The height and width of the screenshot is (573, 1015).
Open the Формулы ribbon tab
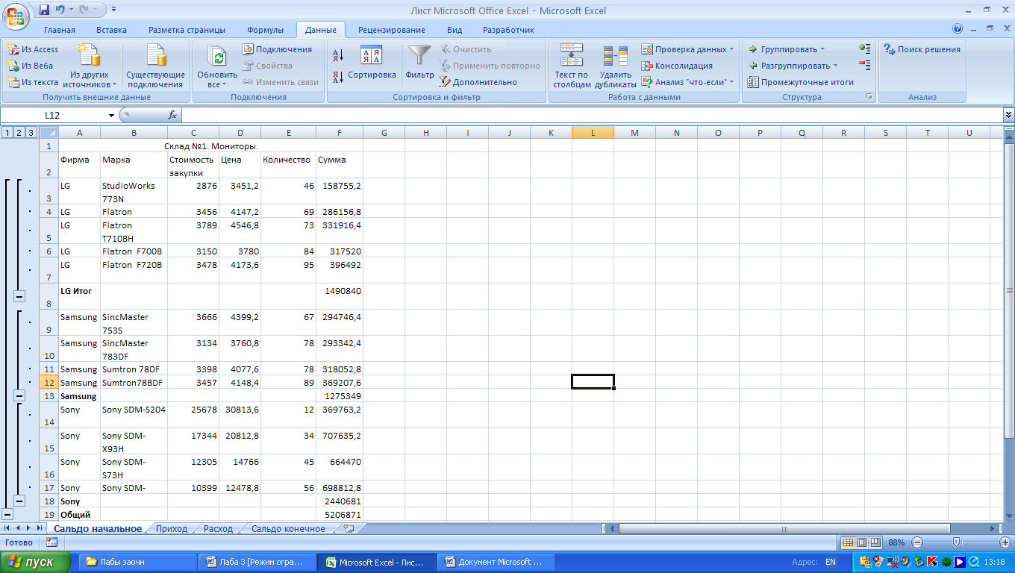[x=265, y=30]
